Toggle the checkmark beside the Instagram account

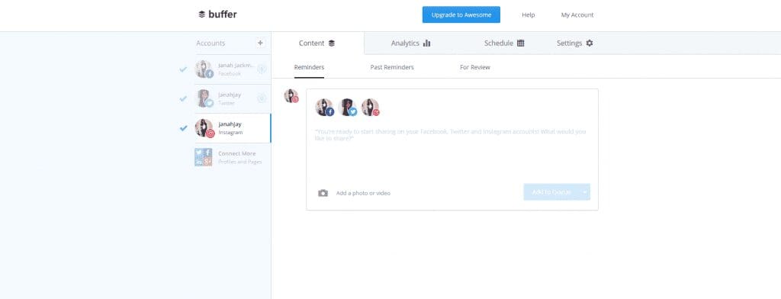point(183,128)
